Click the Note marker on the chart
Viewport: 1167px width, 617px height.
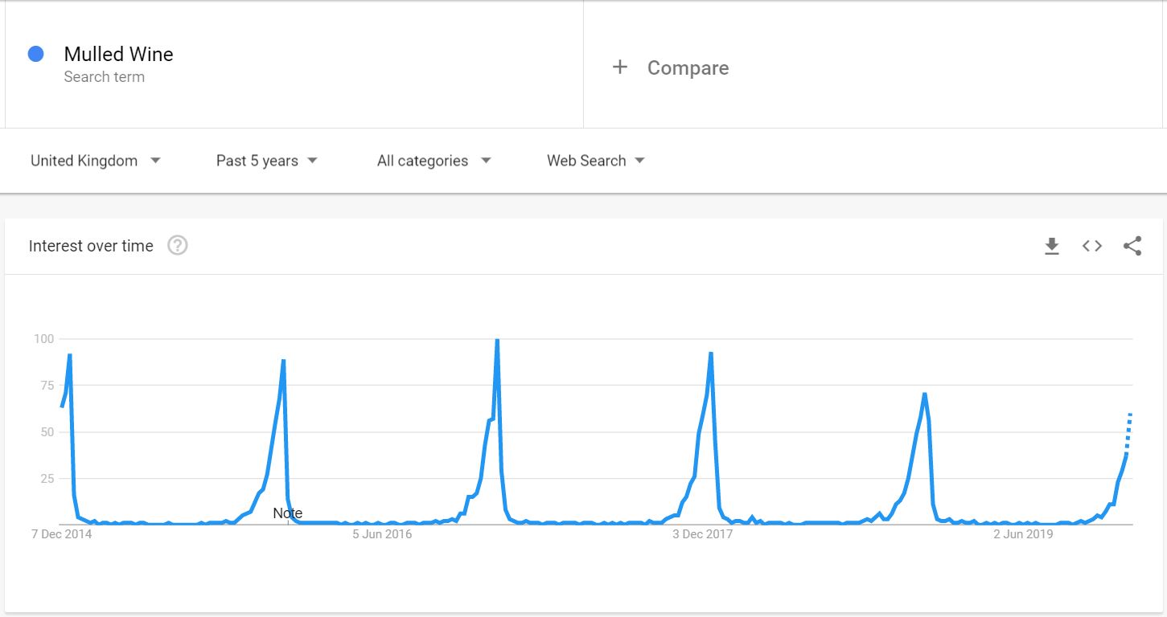(287, 513)
